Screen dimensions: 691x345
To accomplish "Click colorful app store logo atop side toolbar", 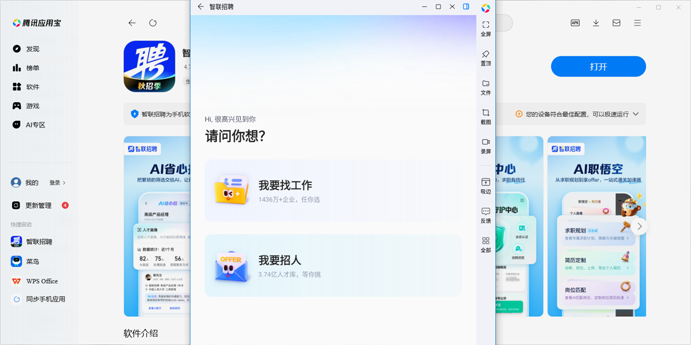I will tap(485, 7).
